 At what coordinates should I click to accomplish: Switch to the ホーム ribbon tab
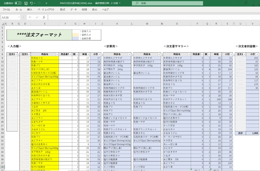pyautogui.click(x=19, y=9)
